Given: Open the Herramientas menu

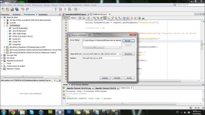Looking at the screenshot, I should (77, 5).
